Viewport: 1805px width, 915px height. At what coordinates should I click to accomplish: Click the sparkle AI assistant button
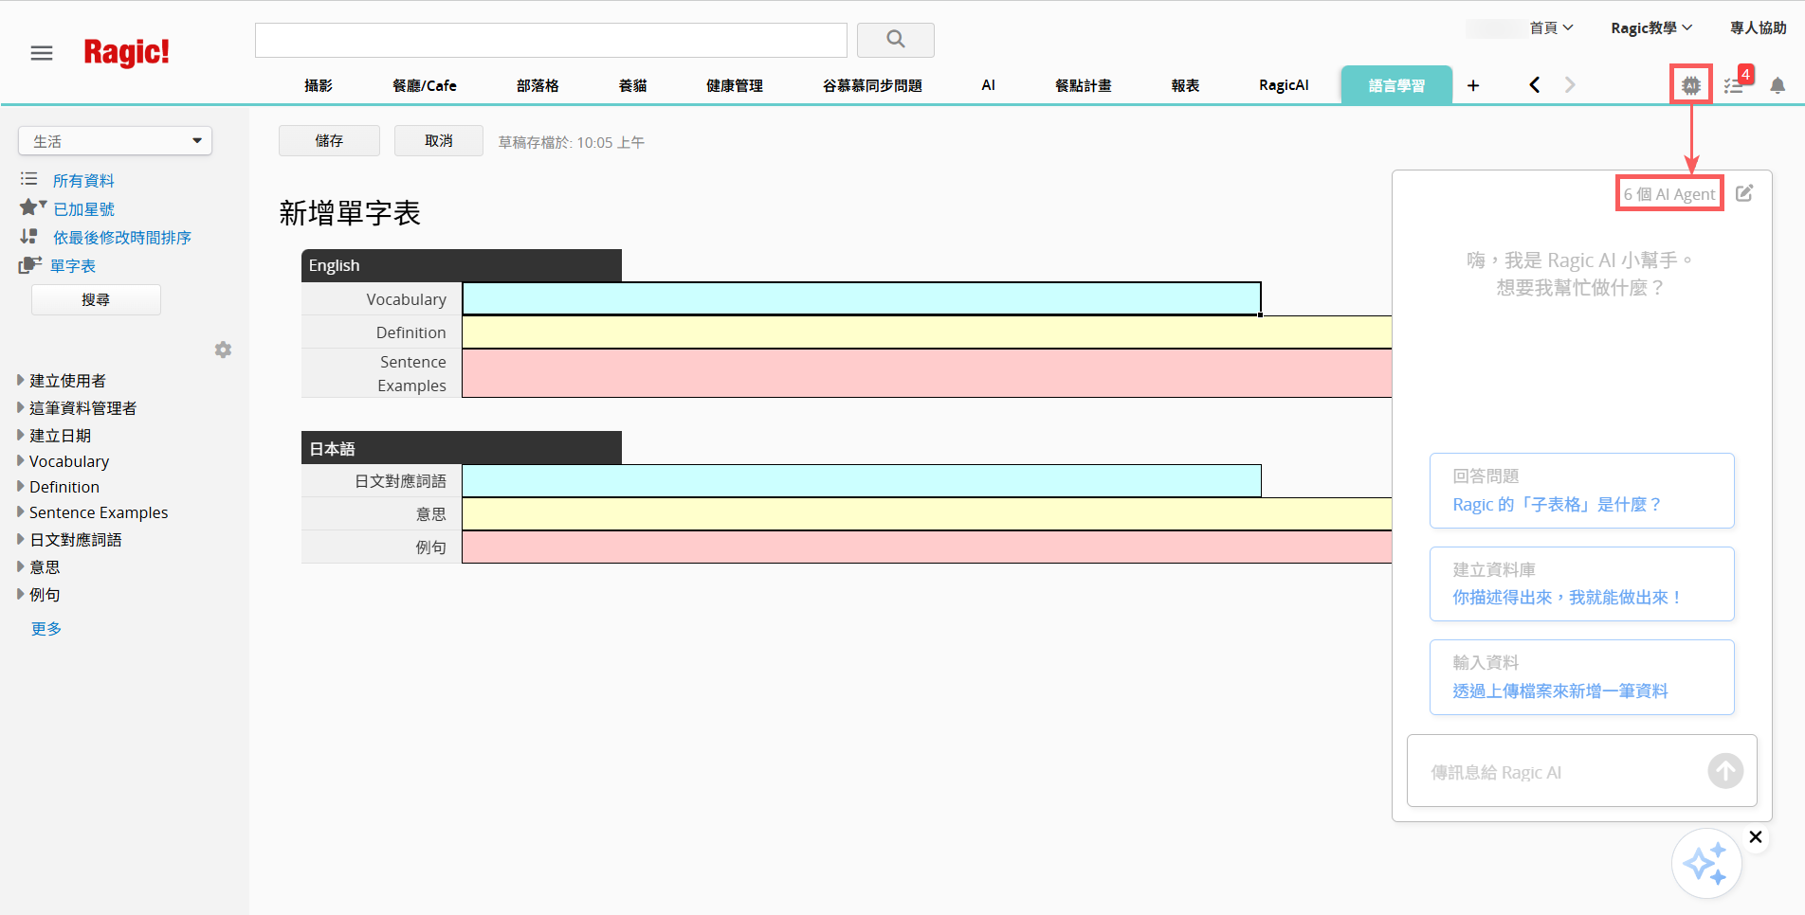1705,863
